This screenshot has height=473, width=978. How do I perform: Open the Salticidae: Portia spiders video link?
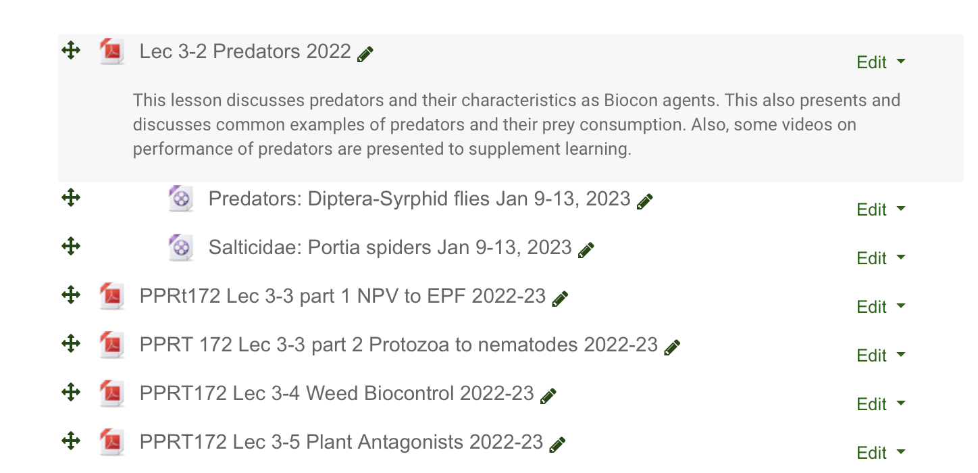tap(390, 247)
